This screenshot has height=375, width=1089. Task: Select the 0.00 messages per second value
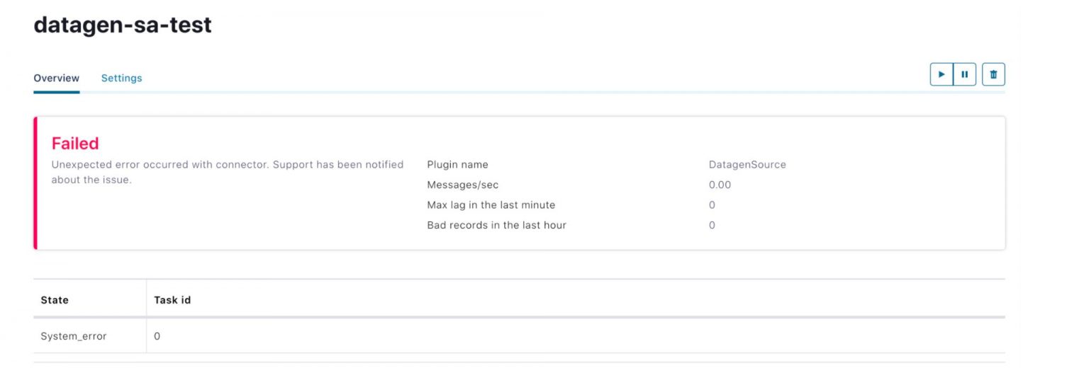(720, 185)
